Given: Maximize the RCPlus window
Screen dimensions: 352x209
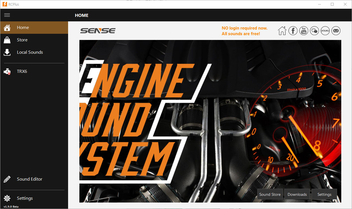Looking at the screenshot, I should tap(332, 4).
